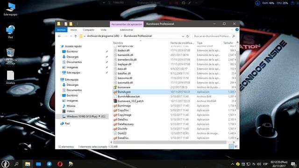Screen dimensions: 299x168
Task: Open the recent locations dropdown arrow
Action: tap(71, 36)
